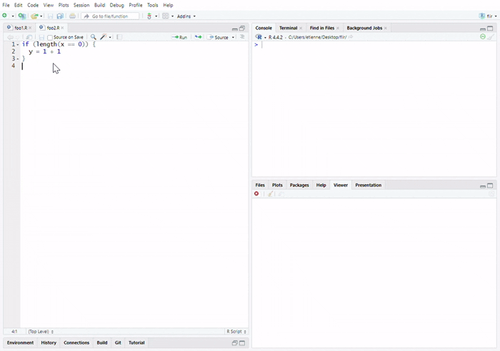500x351 pixels.
Task: Open the New File dropdown arrow
Action: (13, 16)
